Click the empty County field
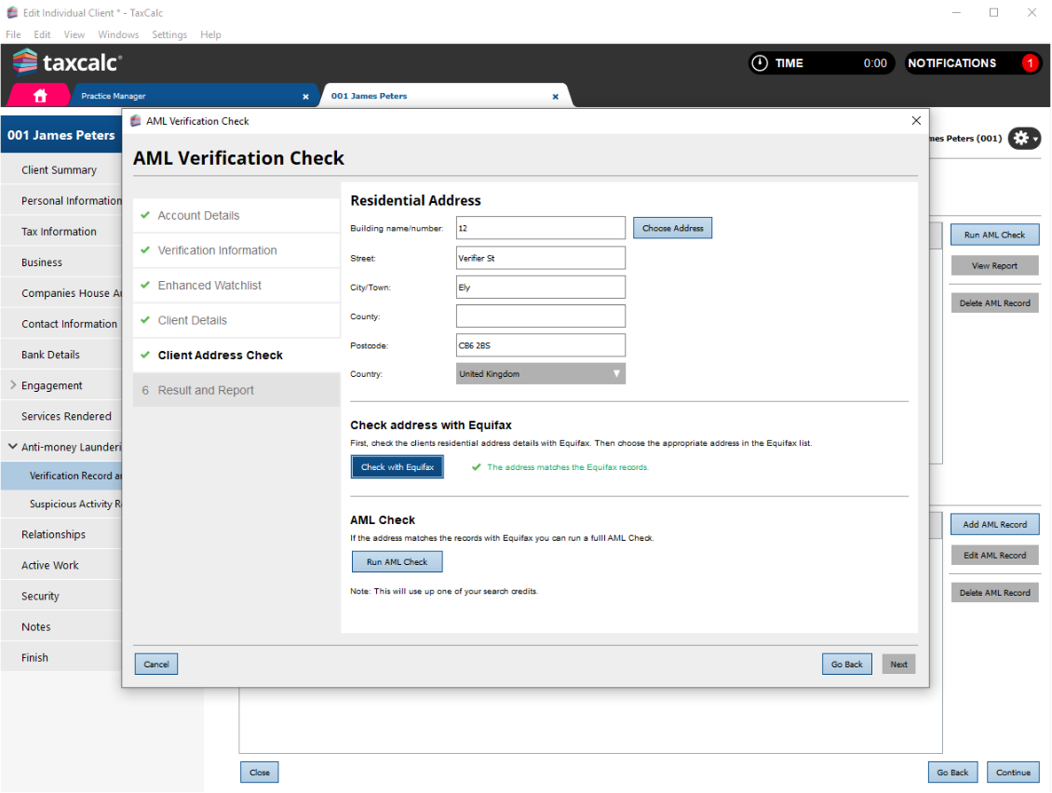Screen dimensions: 1052x793 [x=540, y=316]
